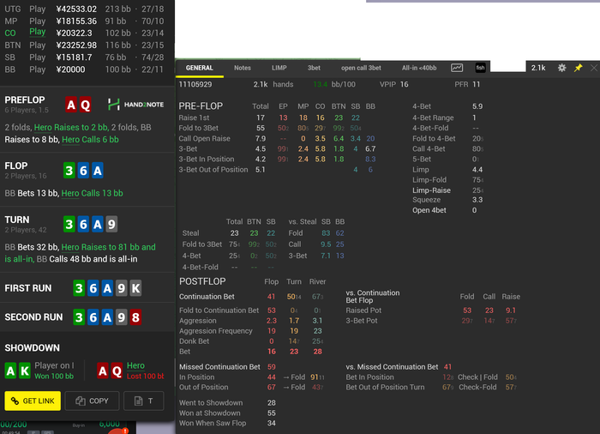
Task: Open the Notes tab
Action: 243,68
